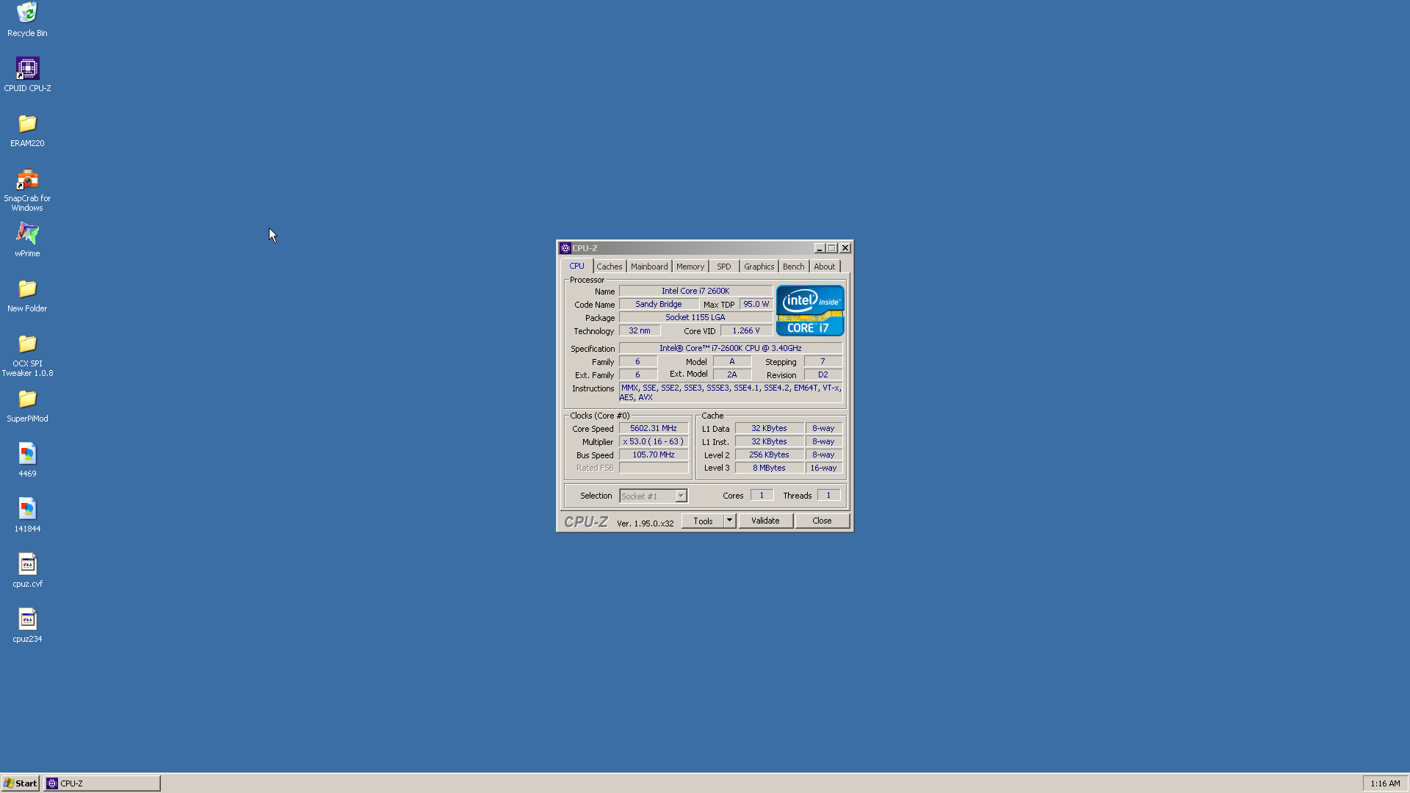The image size is (1410, 793).
Task: Click the Level 3 8 MBytes value
Action: click(769, 468)
